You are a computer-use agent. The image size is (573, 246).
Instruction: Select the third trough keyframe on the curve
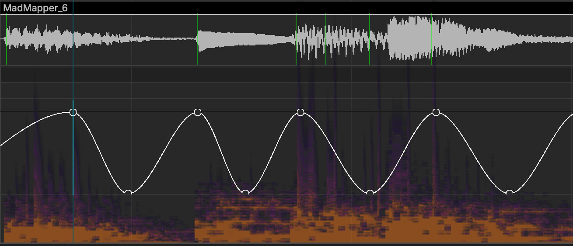click(370, 193)
